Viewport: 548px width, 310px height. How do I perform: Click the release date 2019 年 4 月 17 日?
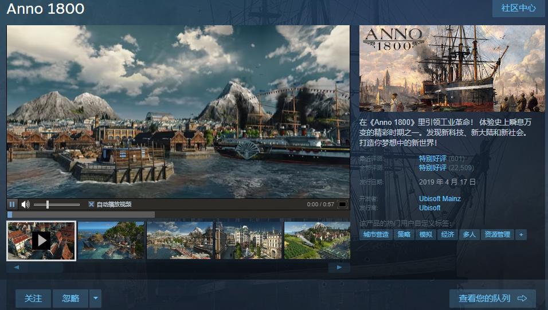pos(447,182)
